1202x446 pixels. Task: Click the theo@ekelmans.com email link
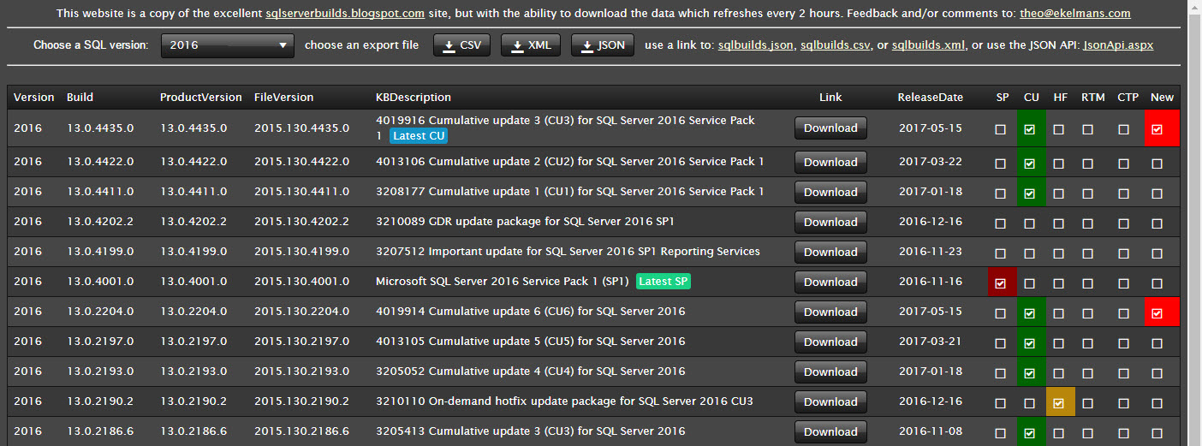tap(1075, 14)
